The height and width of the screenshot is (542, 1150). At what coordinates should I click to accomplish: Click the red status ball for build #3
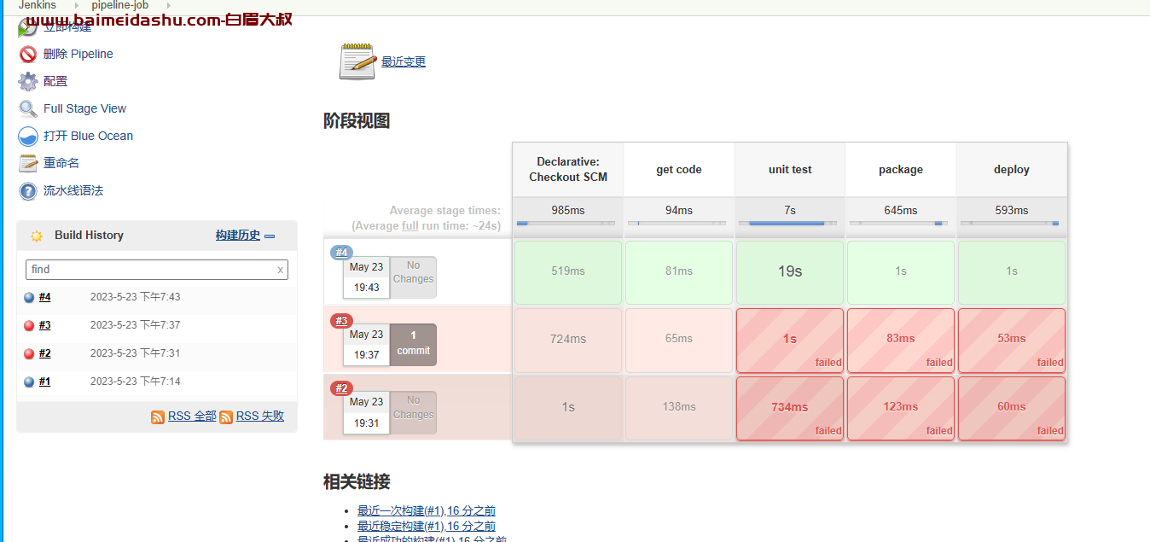point(29,326)
